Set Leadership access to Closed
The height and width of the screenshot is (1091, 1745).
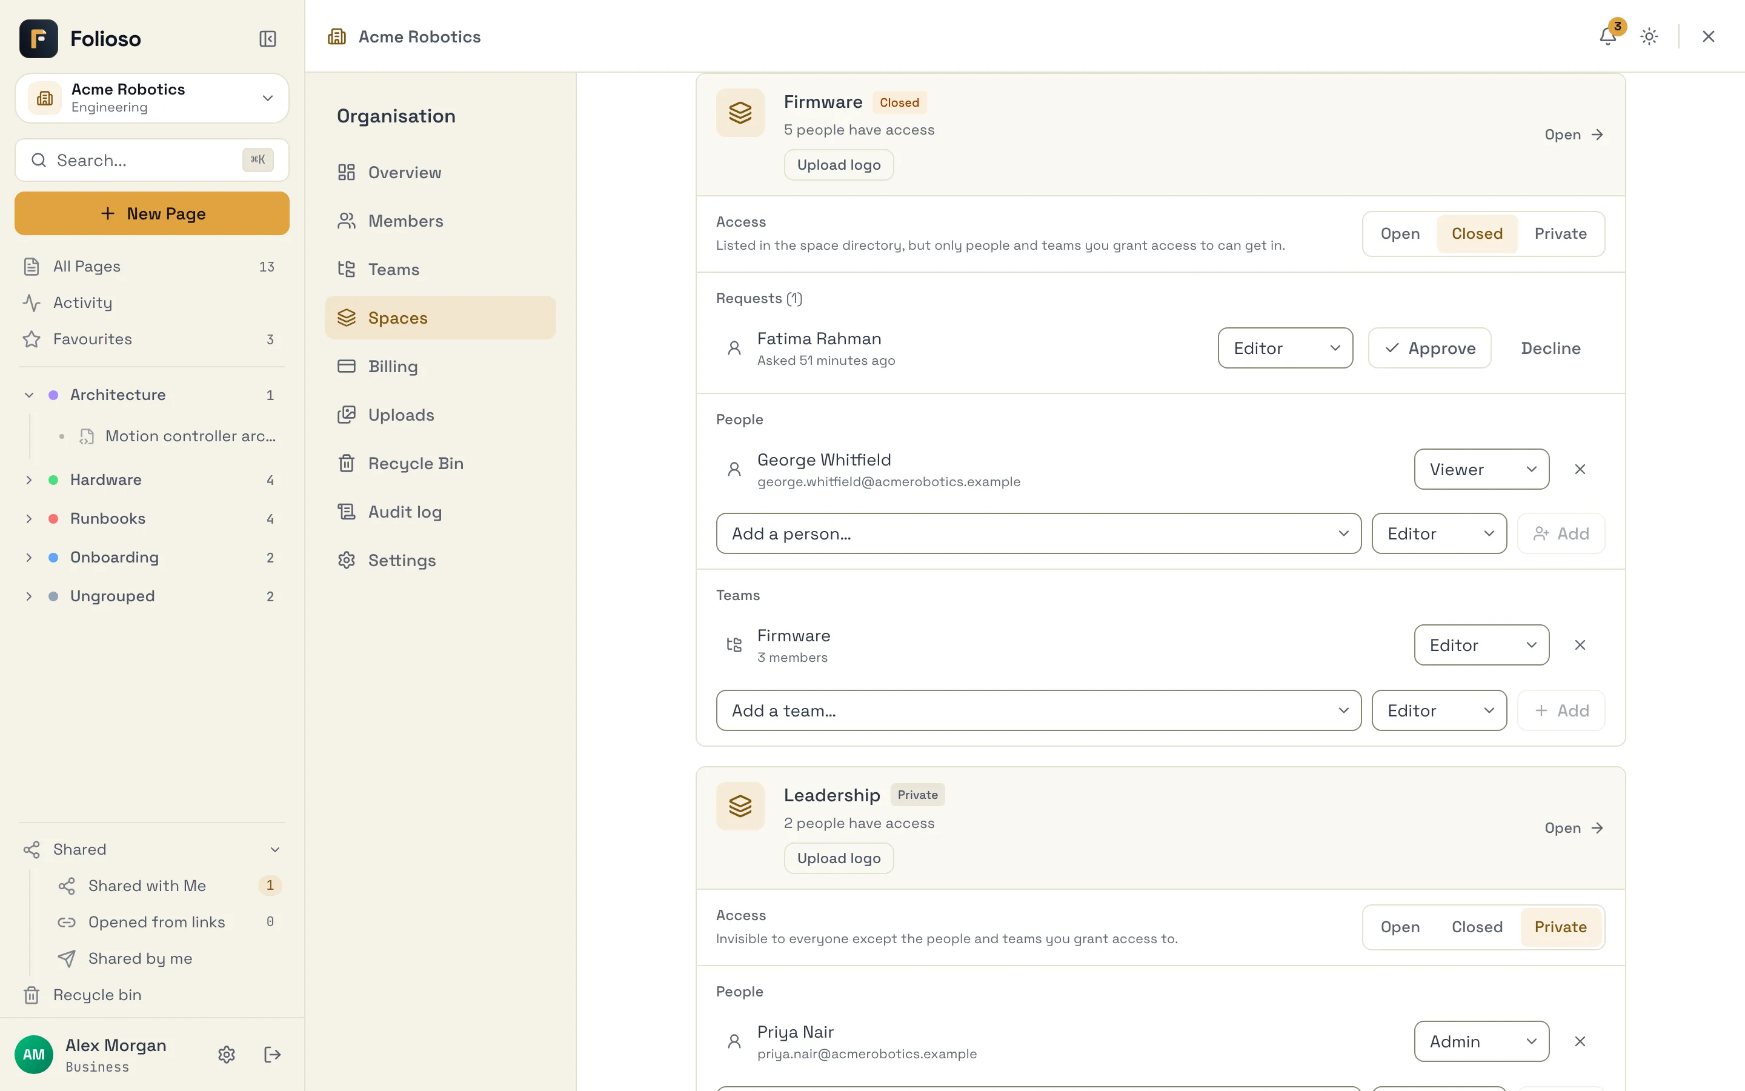pyautogui.click(x=1477, y=927)
